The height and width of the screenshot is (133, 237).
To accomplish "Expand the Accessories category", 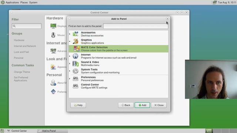I will tap(70, 34).
